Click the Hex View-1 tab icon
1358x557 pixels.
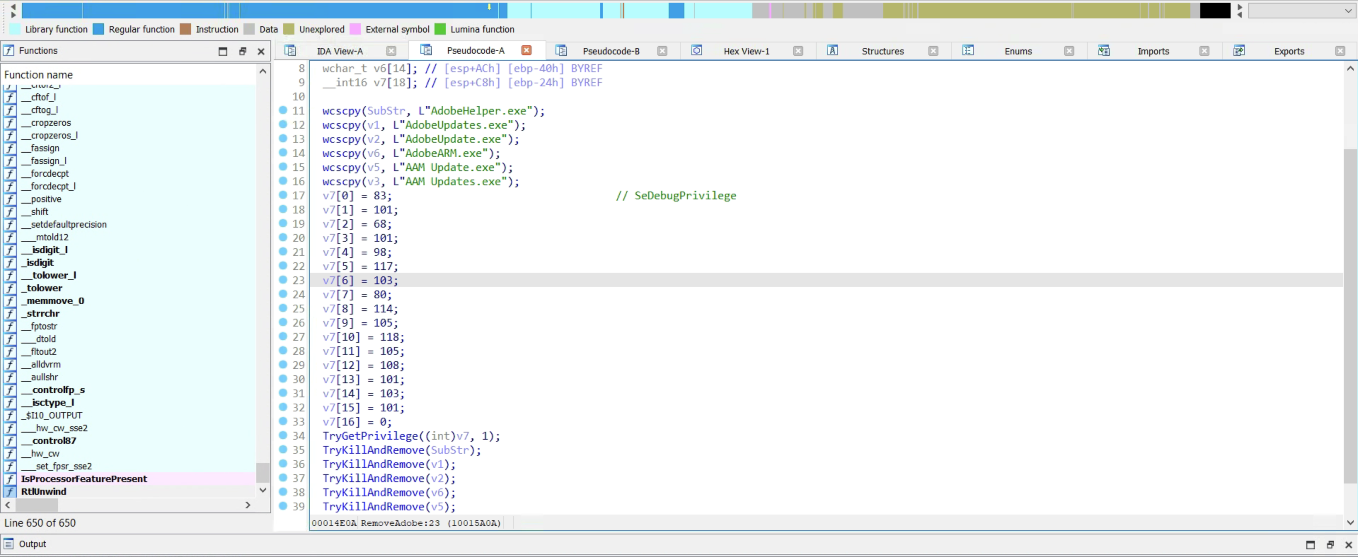pyautogui.click(x=696, y=51)
